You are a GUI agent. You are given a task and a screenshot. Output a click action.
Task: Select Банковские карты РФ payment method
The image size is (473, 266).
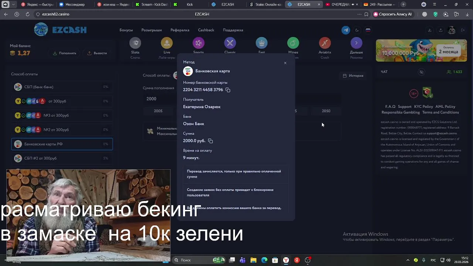pyautogui.click(x=62, y=144)
